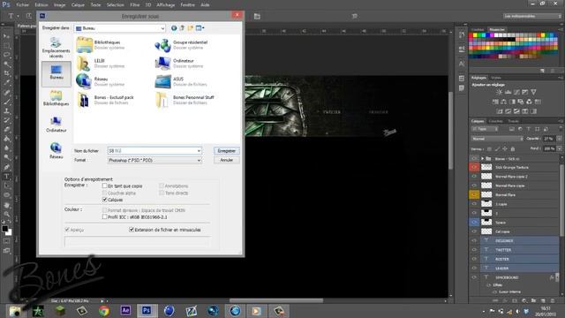Open the layer filter Type dropdown
Screen dimensions: 565x318
(485, 129)
